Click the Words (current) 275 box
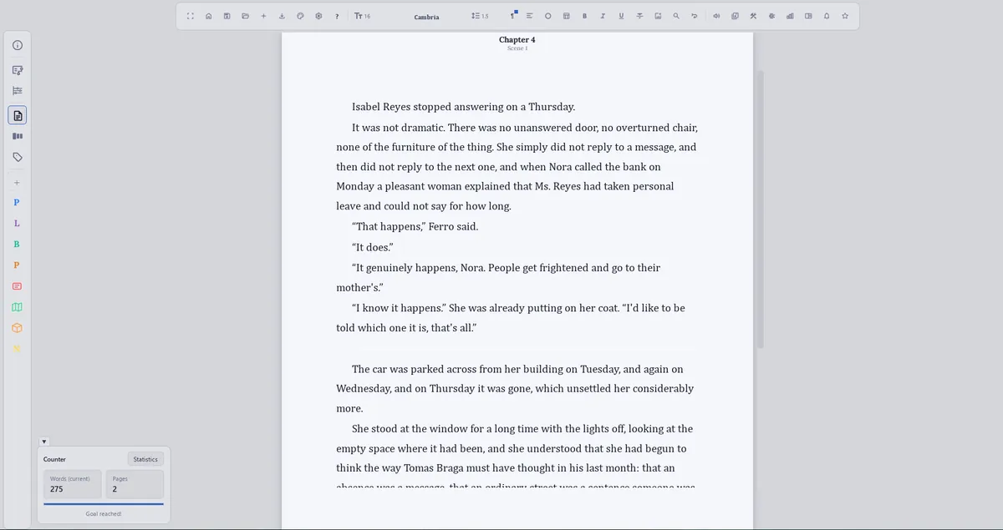The image size is (1003, 530). [73, 484]
